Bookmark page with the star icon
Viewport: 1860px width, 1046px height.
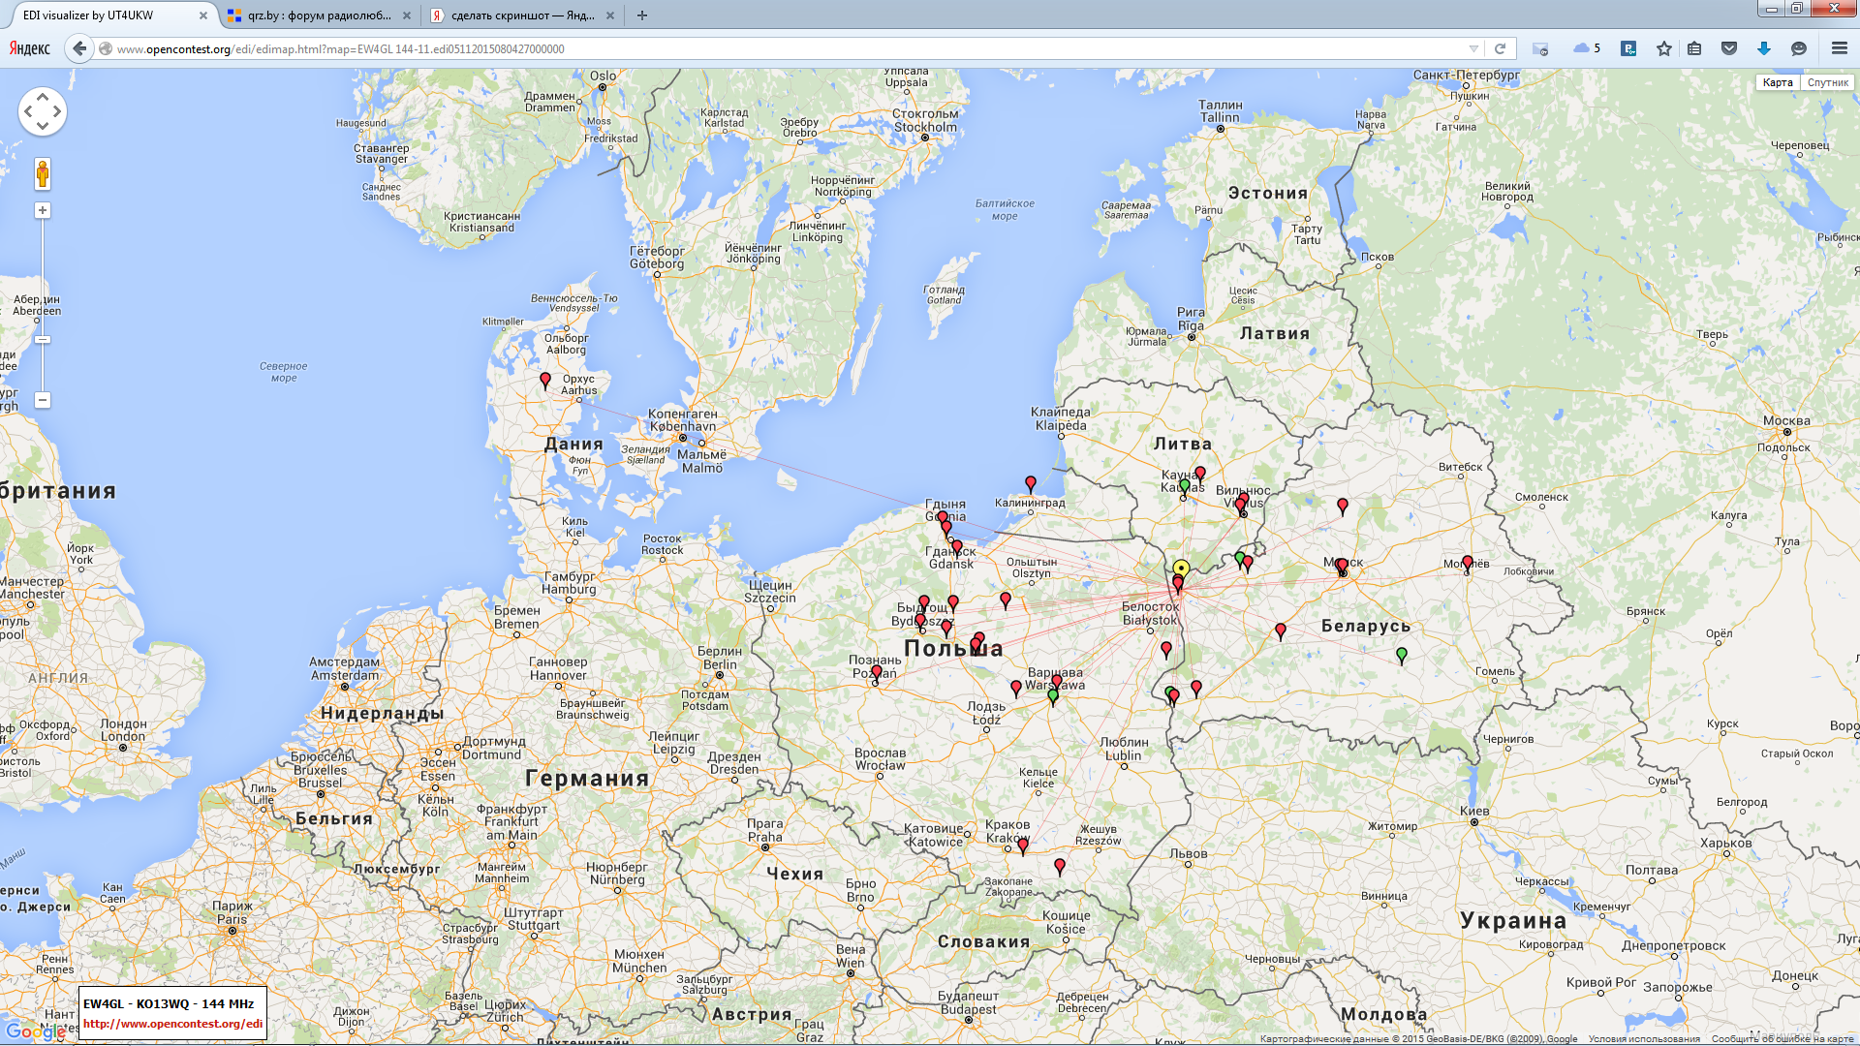pos(1664,48)
